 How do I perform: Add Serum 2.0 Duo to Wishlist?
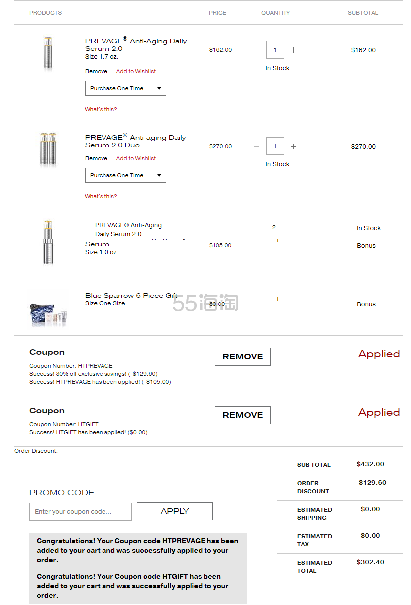pos(136,158)
